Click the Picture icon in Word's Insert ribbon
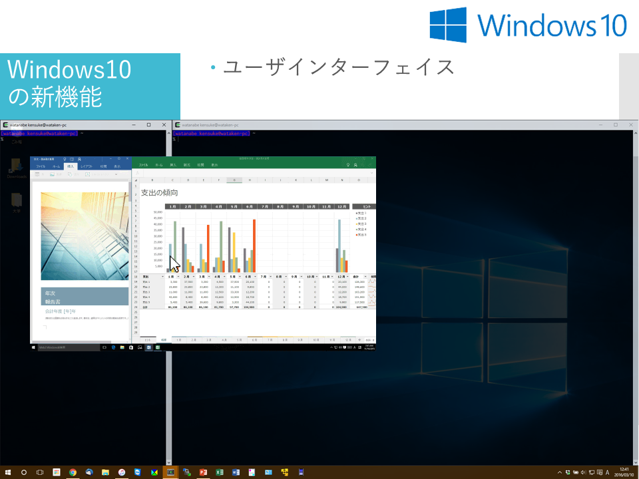This screenshot has width=639, height=479. (52, 174)
